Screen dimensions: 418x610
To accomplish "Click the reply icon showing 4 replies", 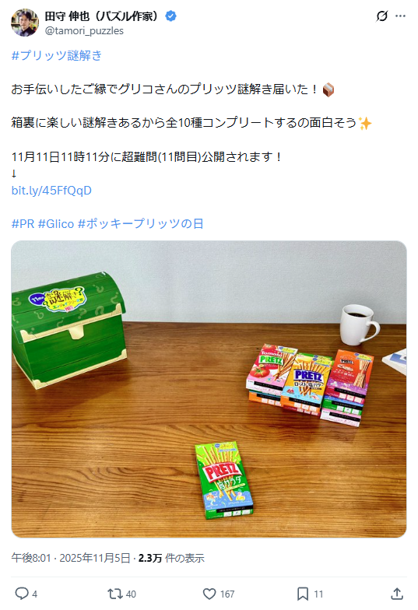I will [22, 594].
